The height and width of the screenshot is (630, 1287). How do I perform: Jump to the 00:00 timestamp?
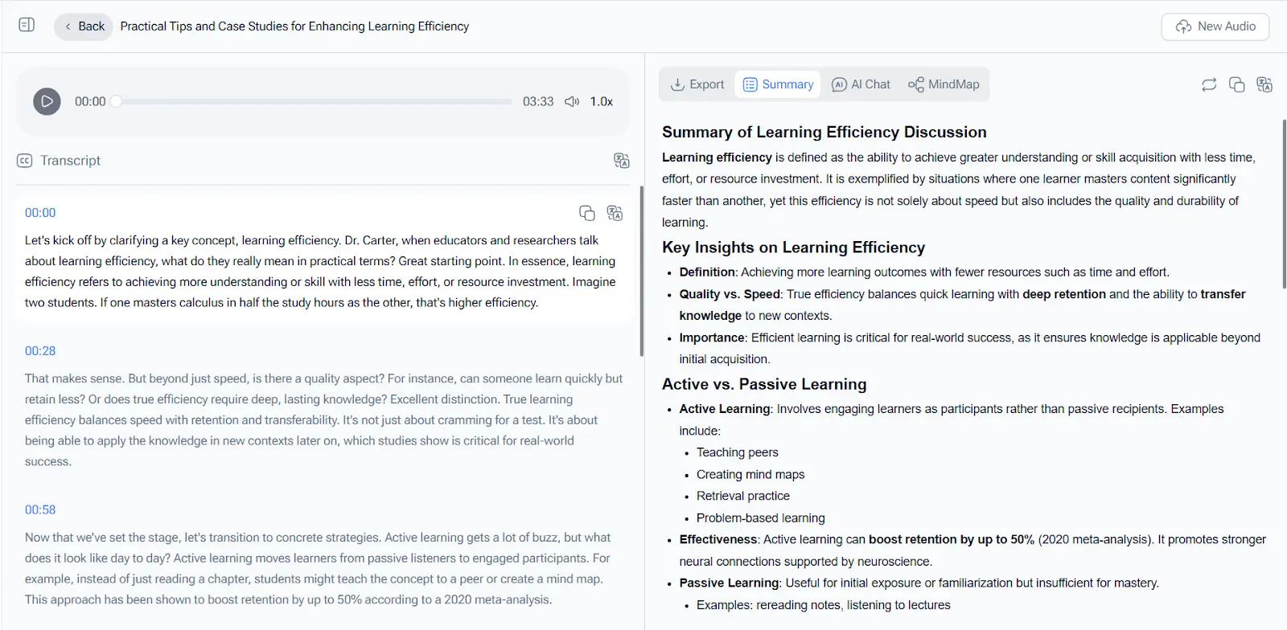pyautogui.click(x=40, y=213)
